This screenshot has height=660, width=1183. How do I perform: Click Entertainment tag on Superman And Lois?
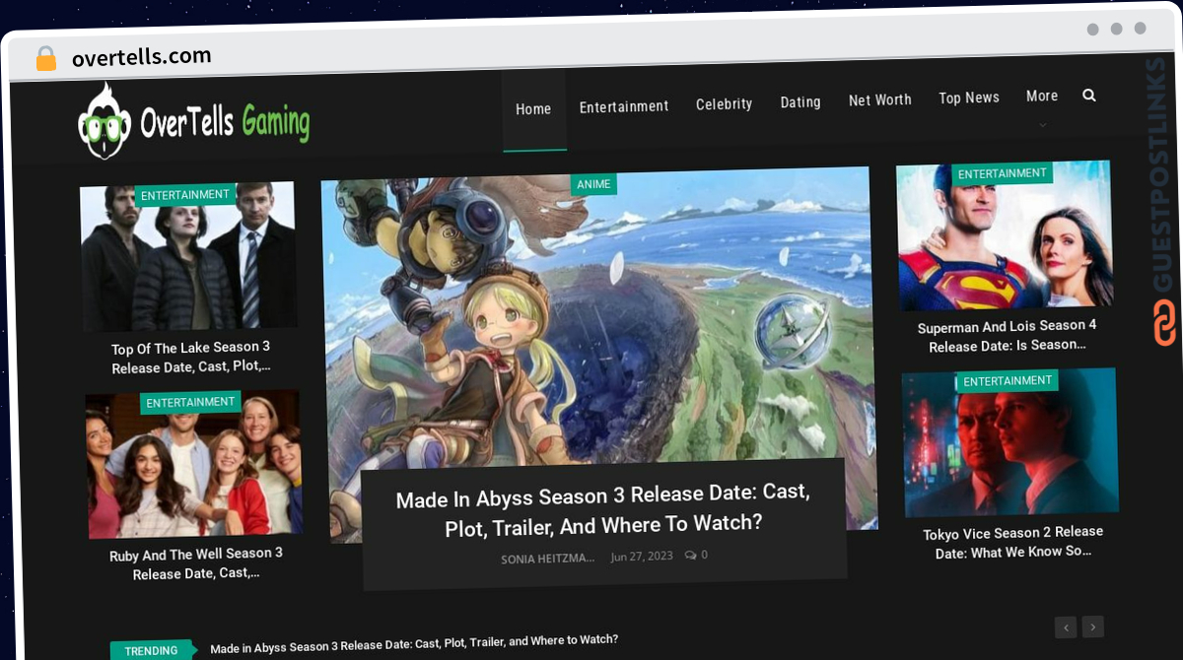1003,173
